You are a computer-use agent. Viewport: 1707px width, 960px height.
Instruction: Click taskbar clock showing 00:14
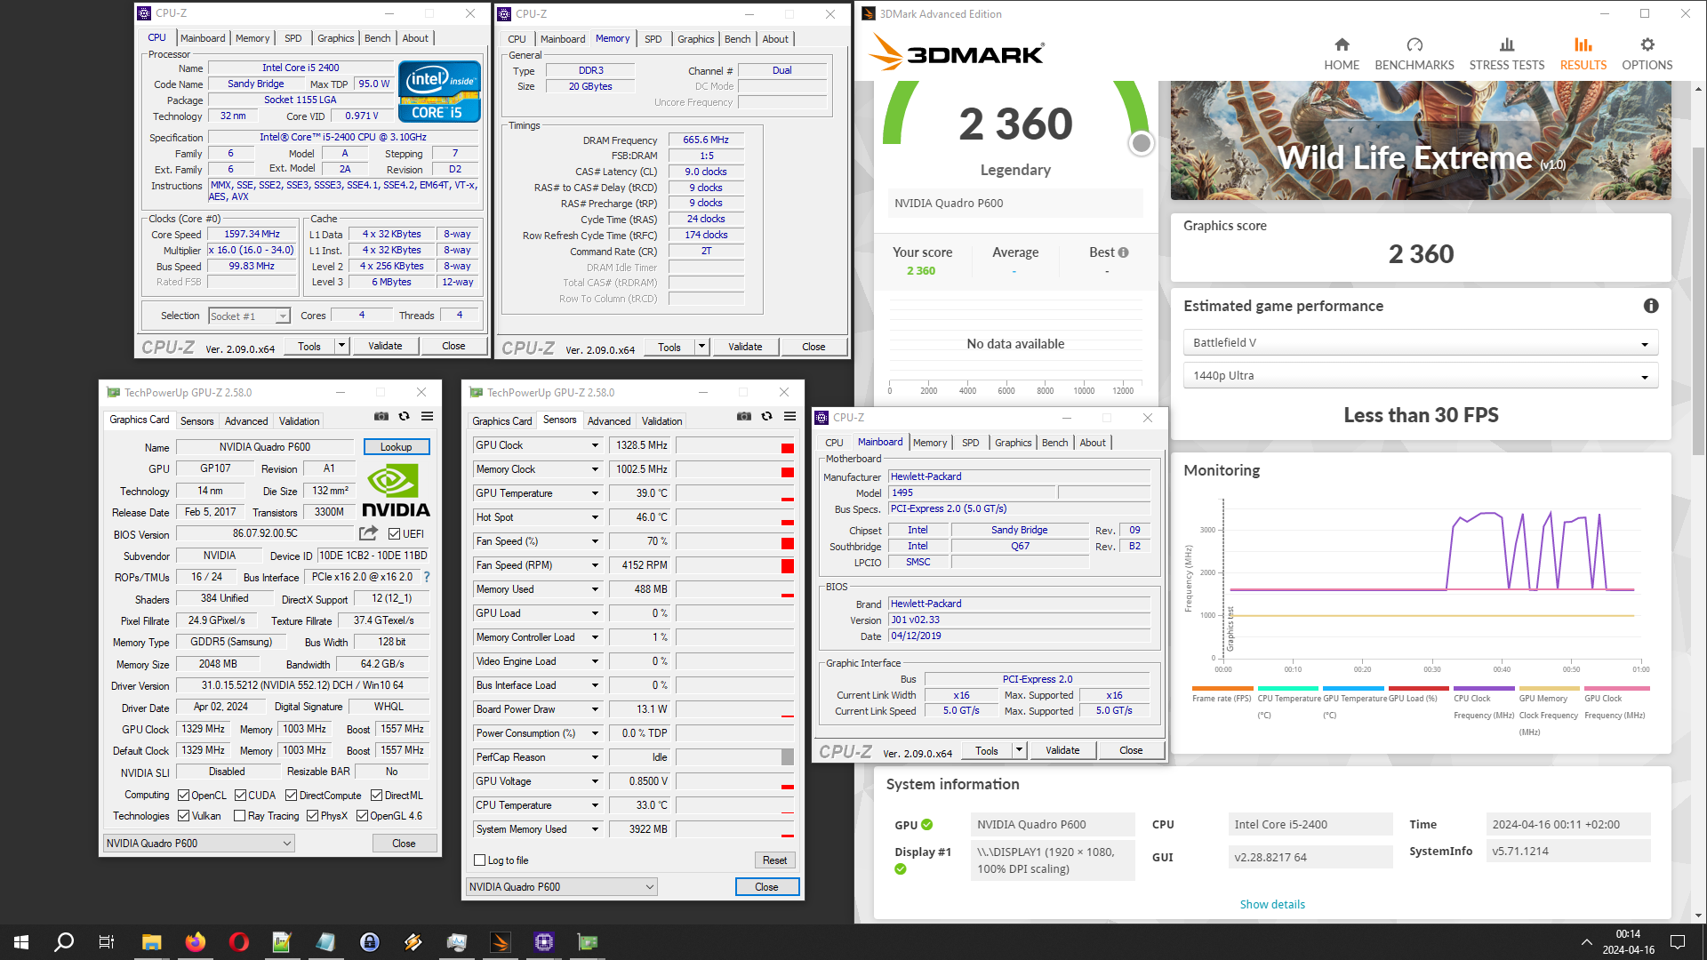(x=1628, y=934)
